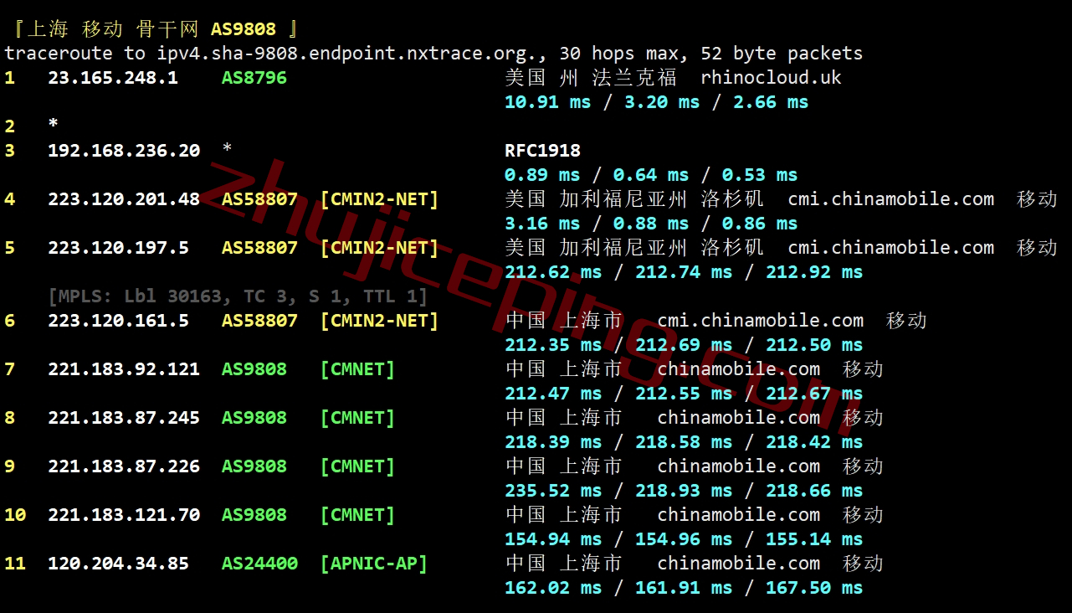Click the IP address 23.165.248.1

[x=113, y=78]
